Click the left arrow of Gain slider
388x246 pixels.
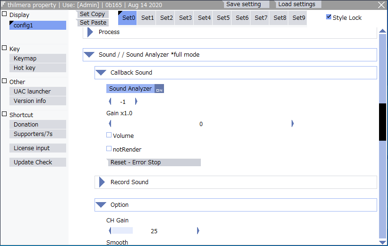[110, 124]
